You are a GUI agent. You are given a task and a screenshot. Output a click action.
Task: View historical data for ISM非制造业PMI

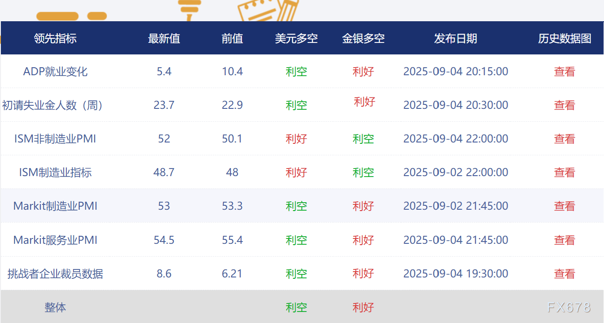pyautogui.click(x=565, y=138)
